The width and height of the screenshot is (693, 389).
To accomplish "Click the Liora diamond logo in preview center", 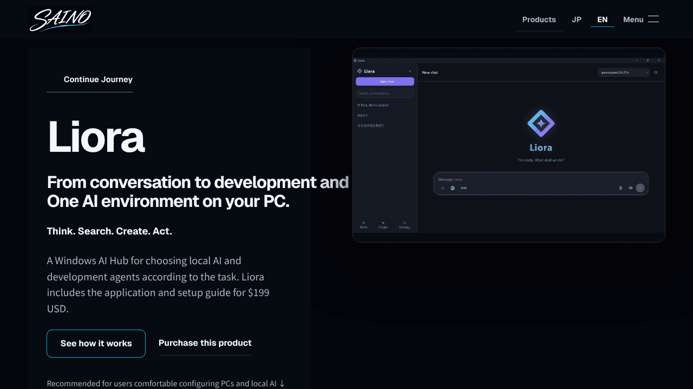I will [x=541, y=124].
